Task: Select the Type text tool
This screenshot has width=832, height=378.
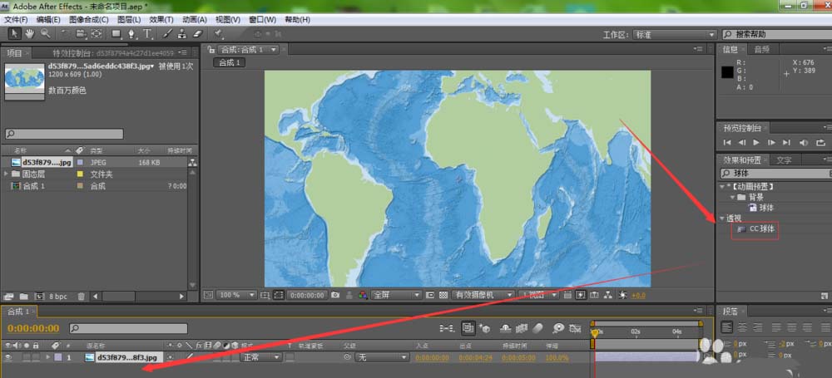Action: pyautogui.click(x=147, y=34)
